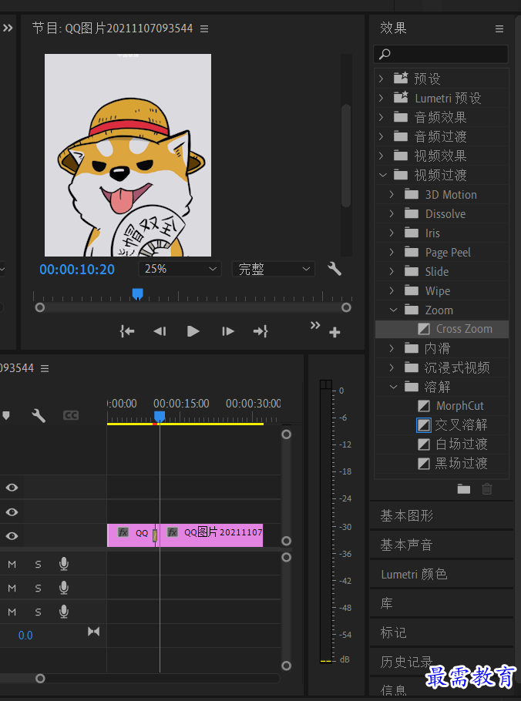Open the 标记 panel tab
Image resolution: width=521 pixels, height=701 pixels.
[x=394, y=632]
